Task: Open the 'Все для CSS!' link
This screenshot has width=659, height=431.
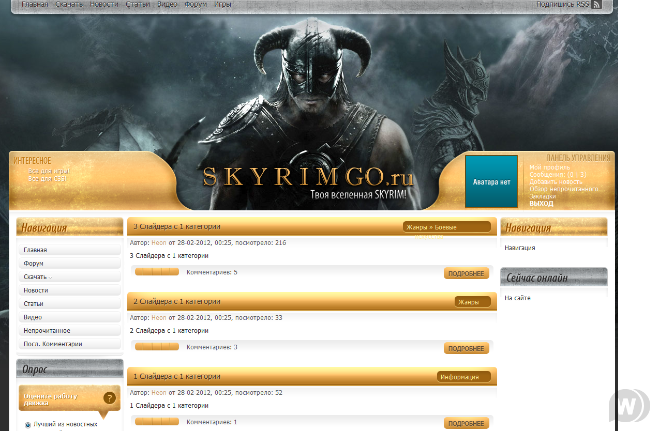Action: (48, 179)
